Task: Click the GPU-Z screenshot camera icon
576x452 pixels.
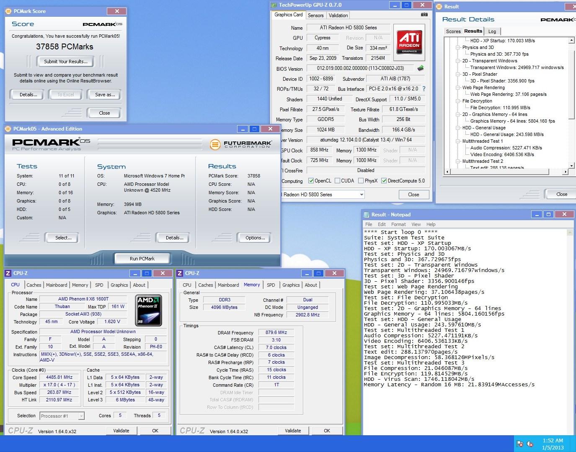Action: coord(424,15)
